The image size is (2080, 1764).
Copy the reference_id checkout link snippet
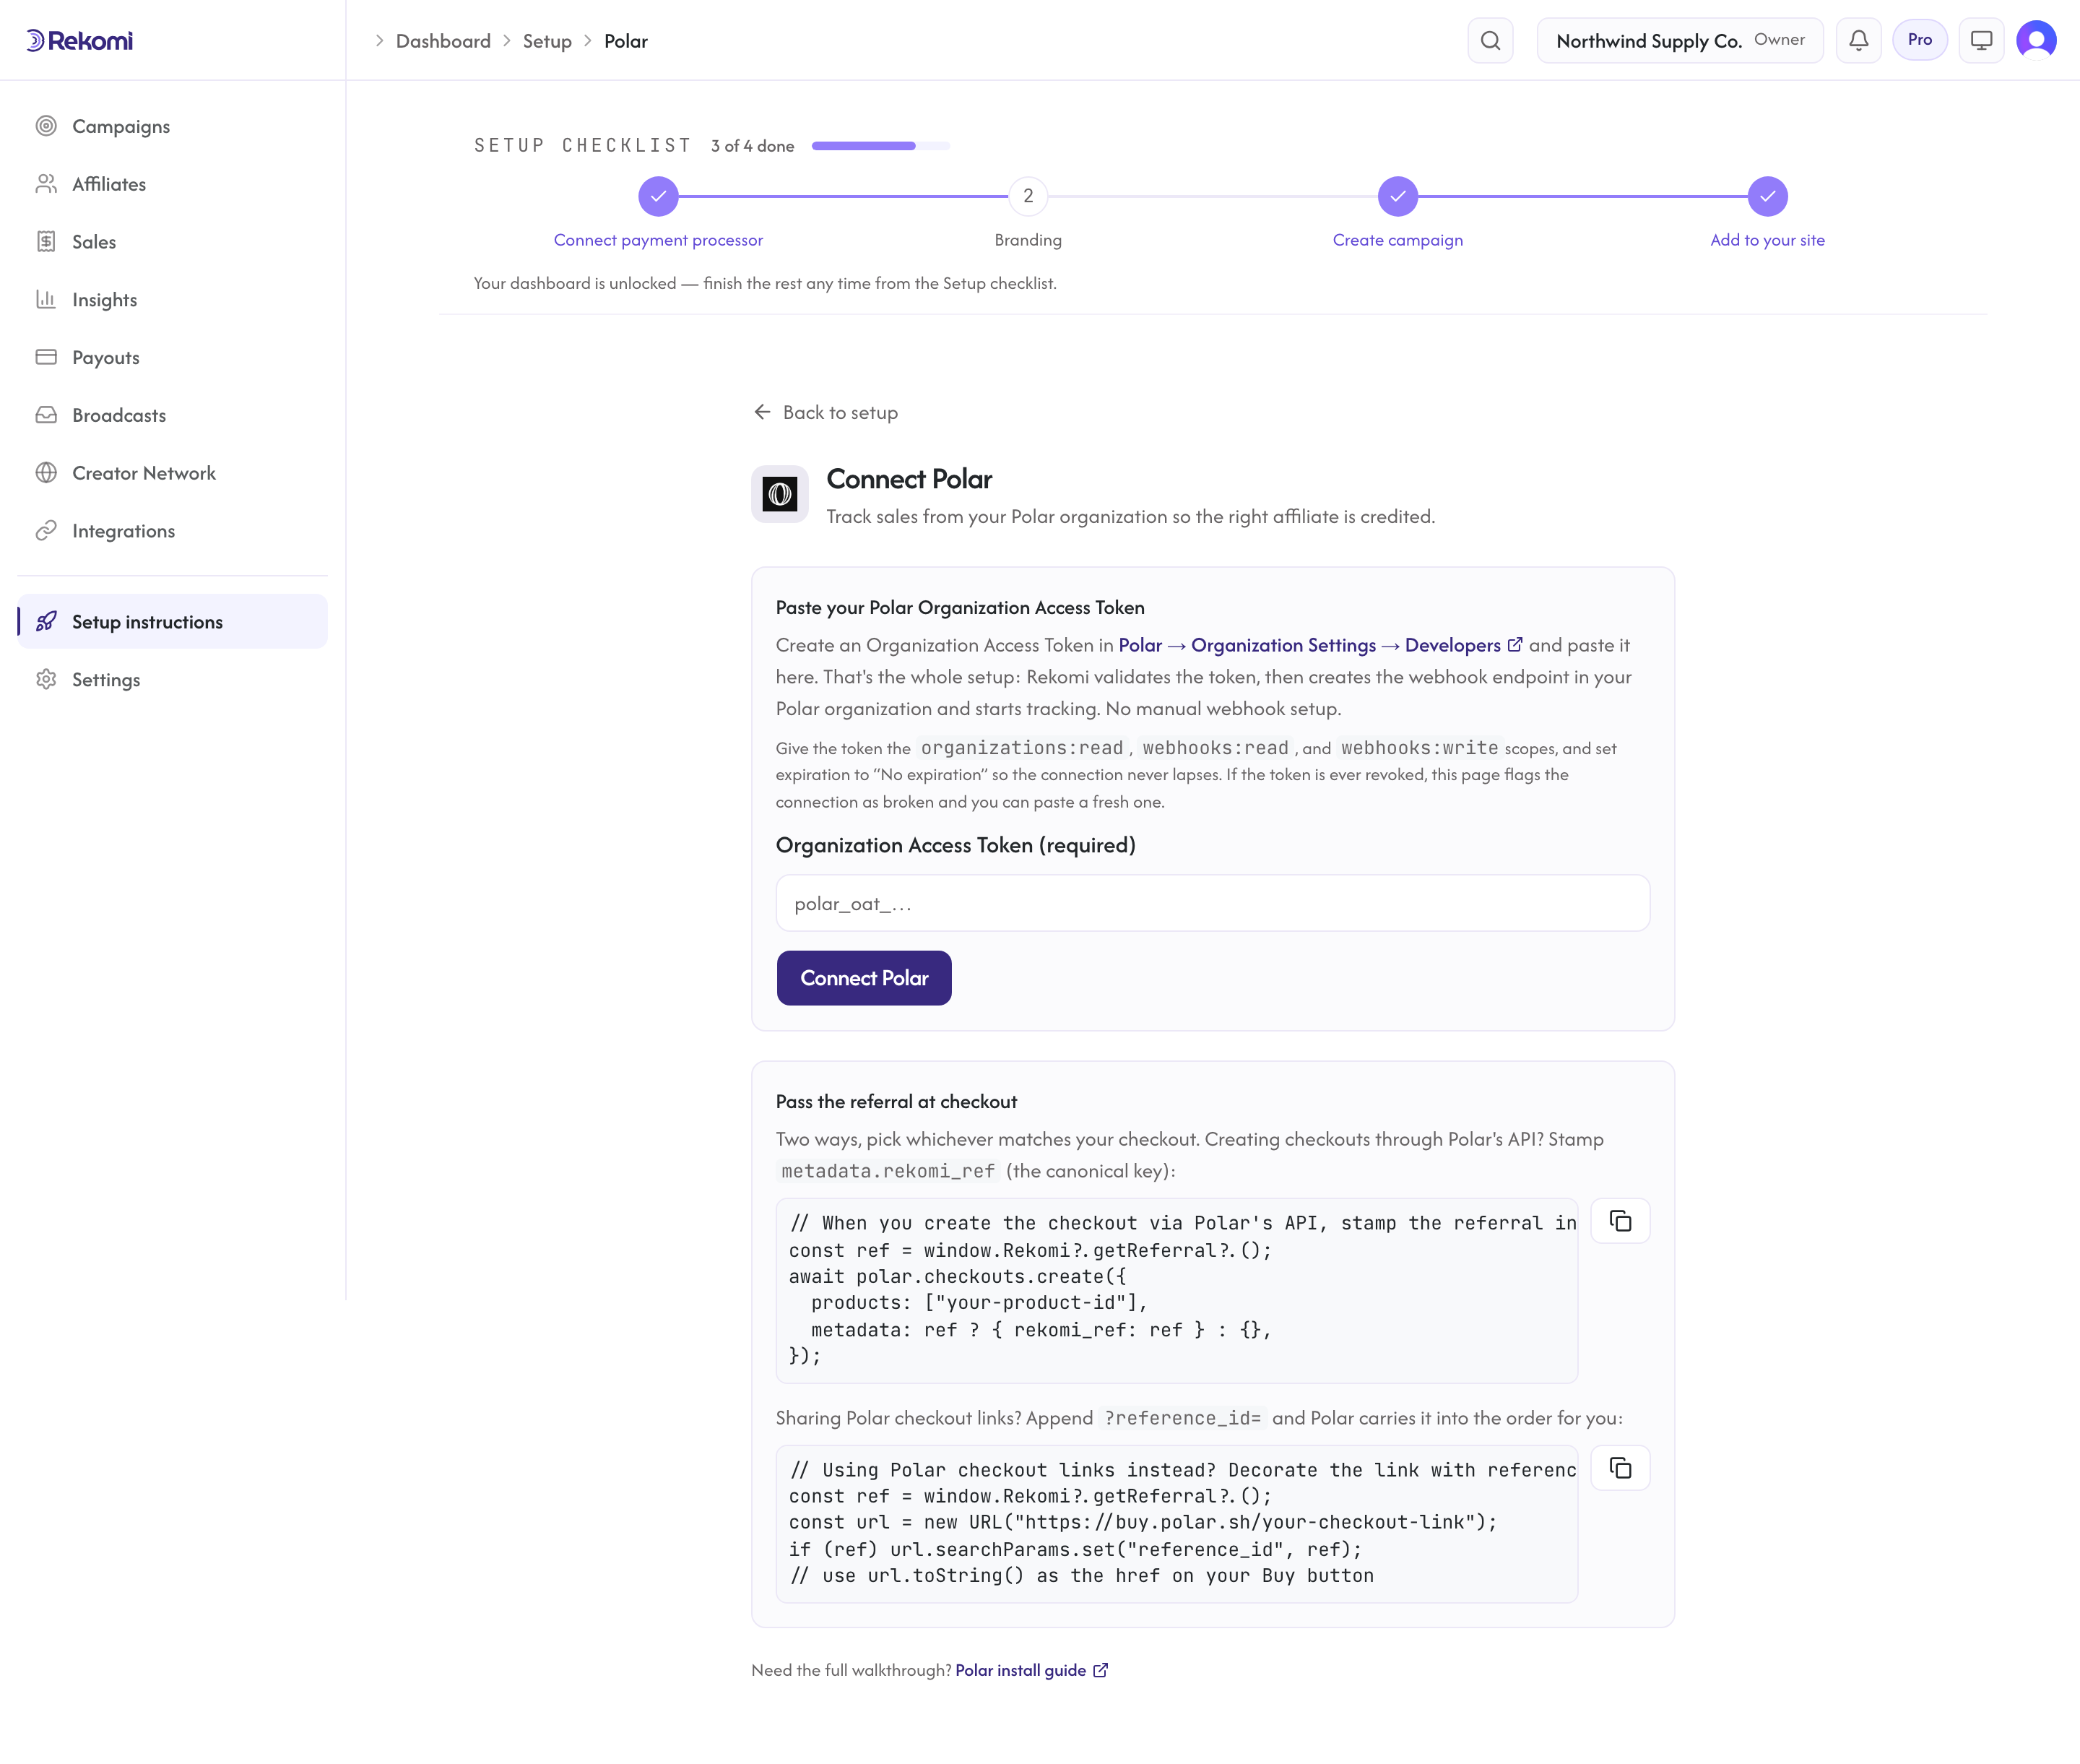pos(1620,1468)
